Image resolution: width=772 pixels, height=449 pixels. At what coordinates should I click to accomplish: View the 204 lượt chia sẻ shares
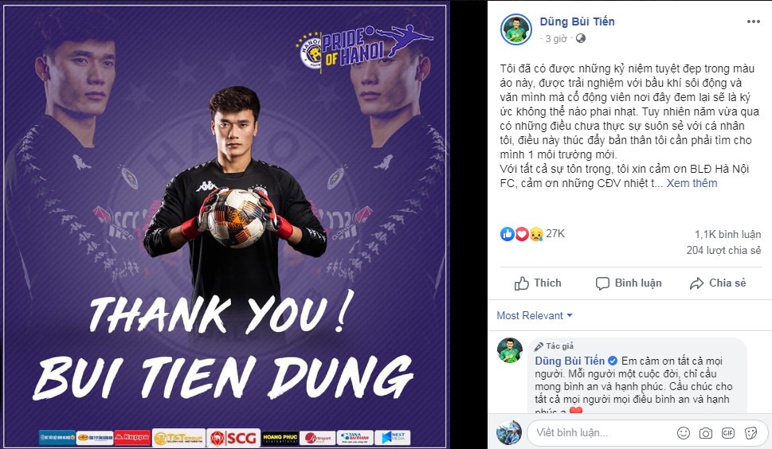point(723,250)
